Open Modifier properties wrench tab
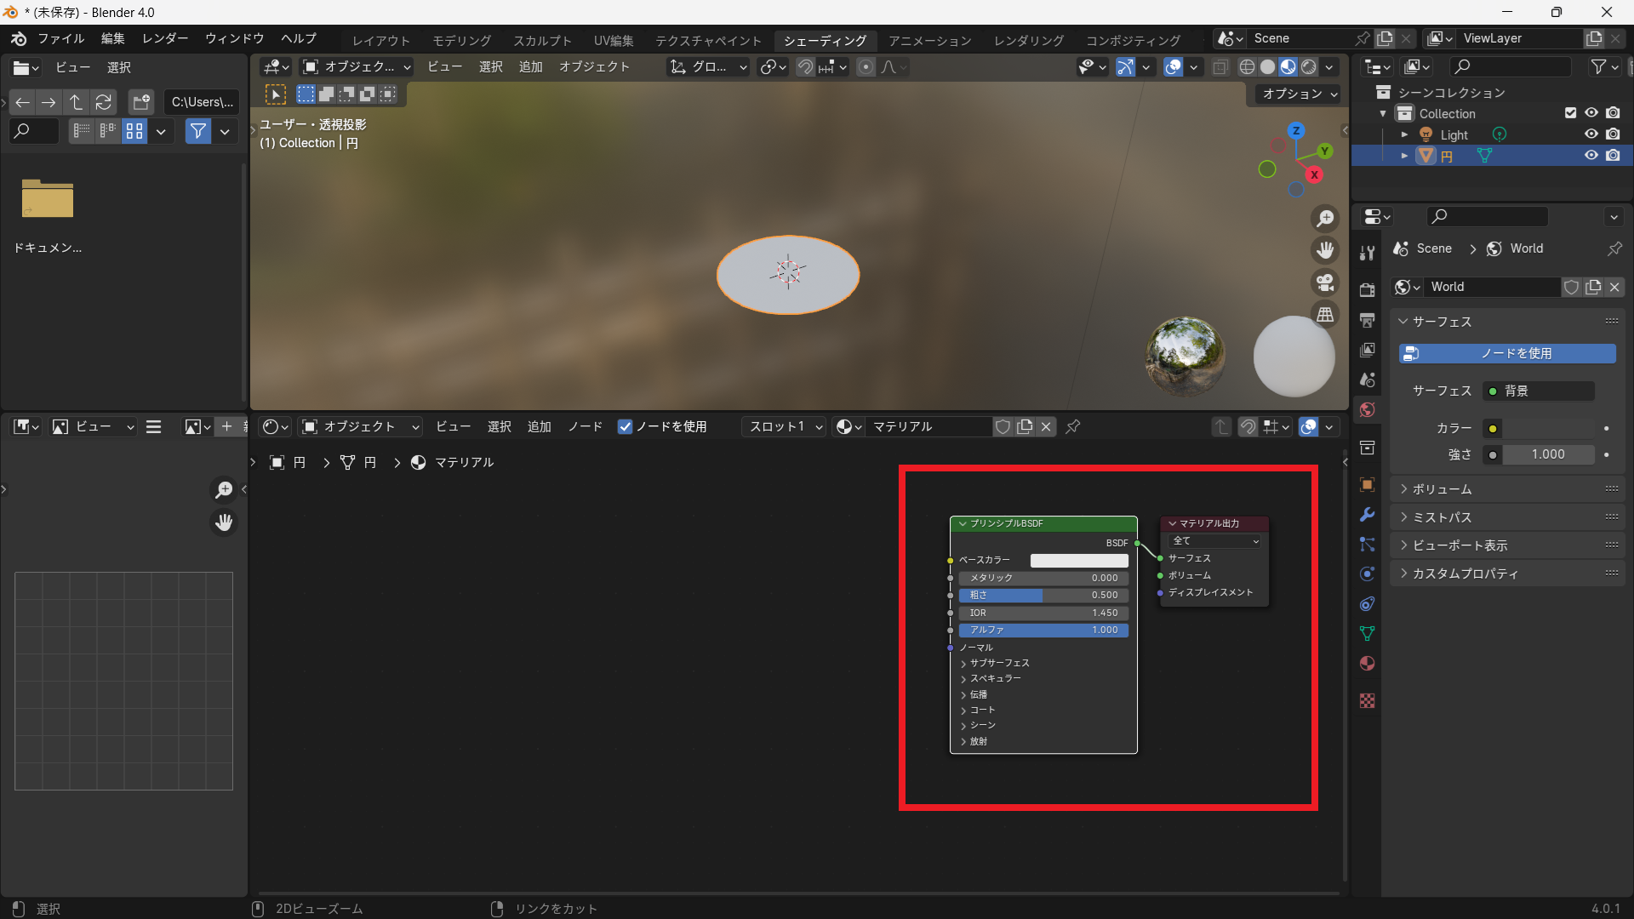 [1367, 515]
